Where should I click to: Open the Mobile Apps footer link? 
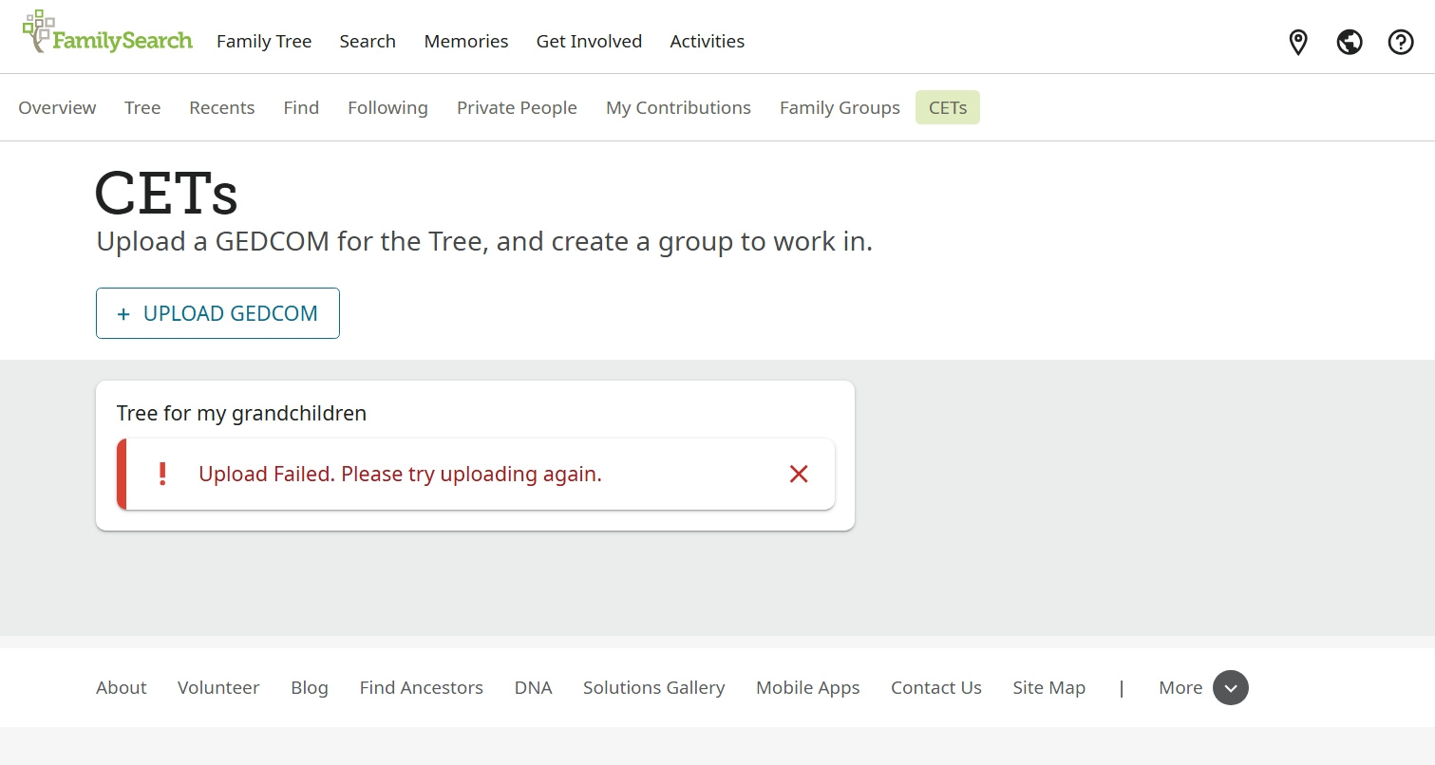point(808,688)
